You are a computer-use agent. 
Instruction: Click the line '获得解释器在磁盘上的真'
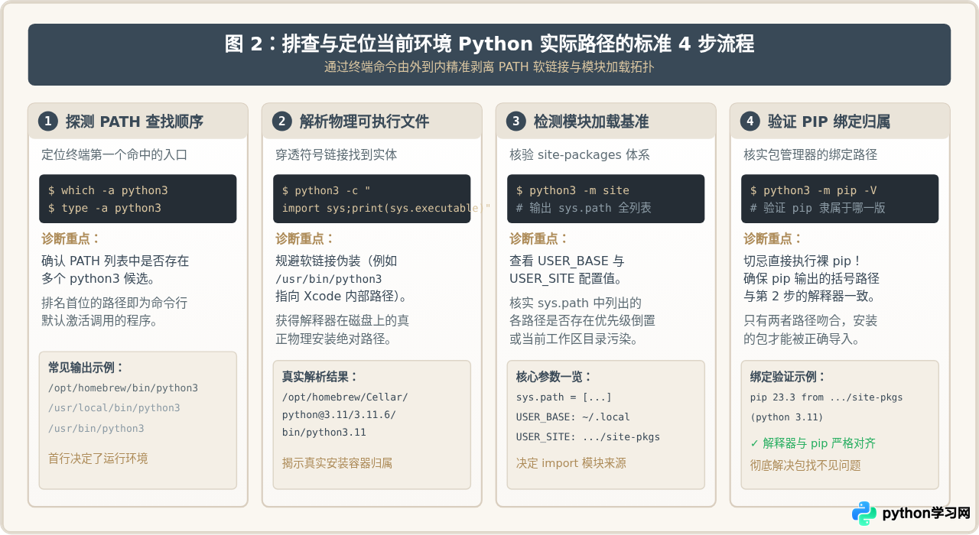pos(343,320)
